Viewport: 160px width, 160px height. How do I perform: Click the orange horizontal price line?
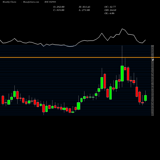click(x=80, y=58)
